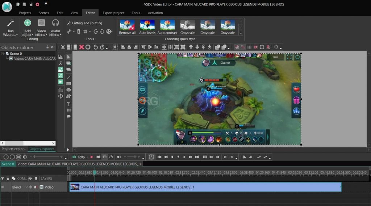Toggle the lock icon in layers header
The width and height of the screenshot is (371, 206).
point(8,178)
